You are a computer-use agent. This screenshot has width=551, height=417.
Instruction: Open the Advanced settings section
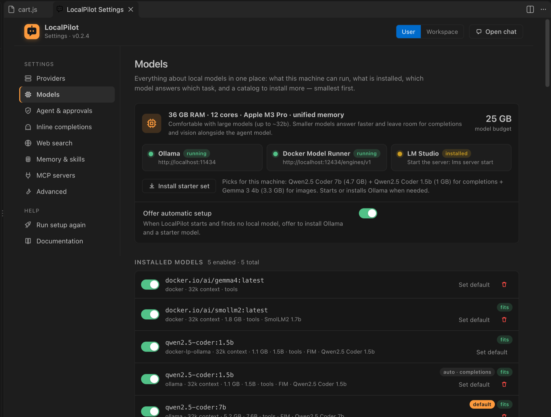(x=67, y=192)
